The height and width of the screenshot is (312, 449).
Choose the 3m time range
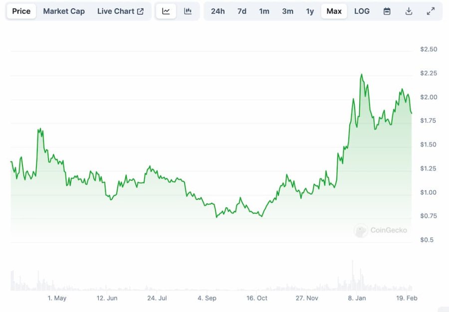point(287,11)
